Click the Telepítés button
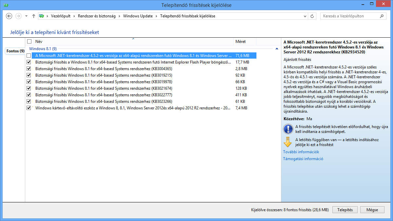 point(345,210)
